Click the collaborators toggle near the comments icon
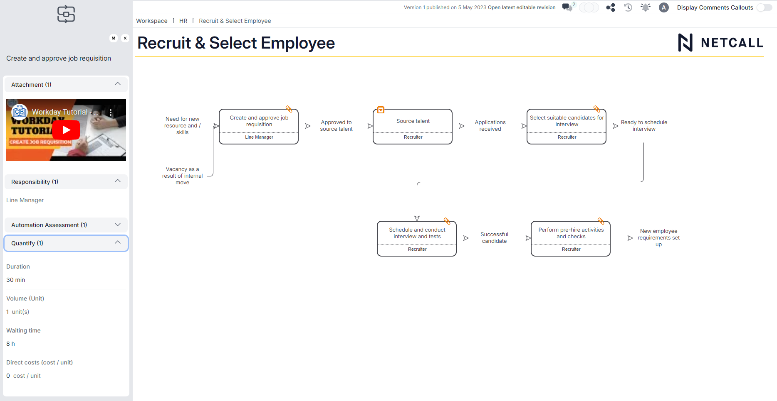Screen dimensions: 777x401 point(589,7)
